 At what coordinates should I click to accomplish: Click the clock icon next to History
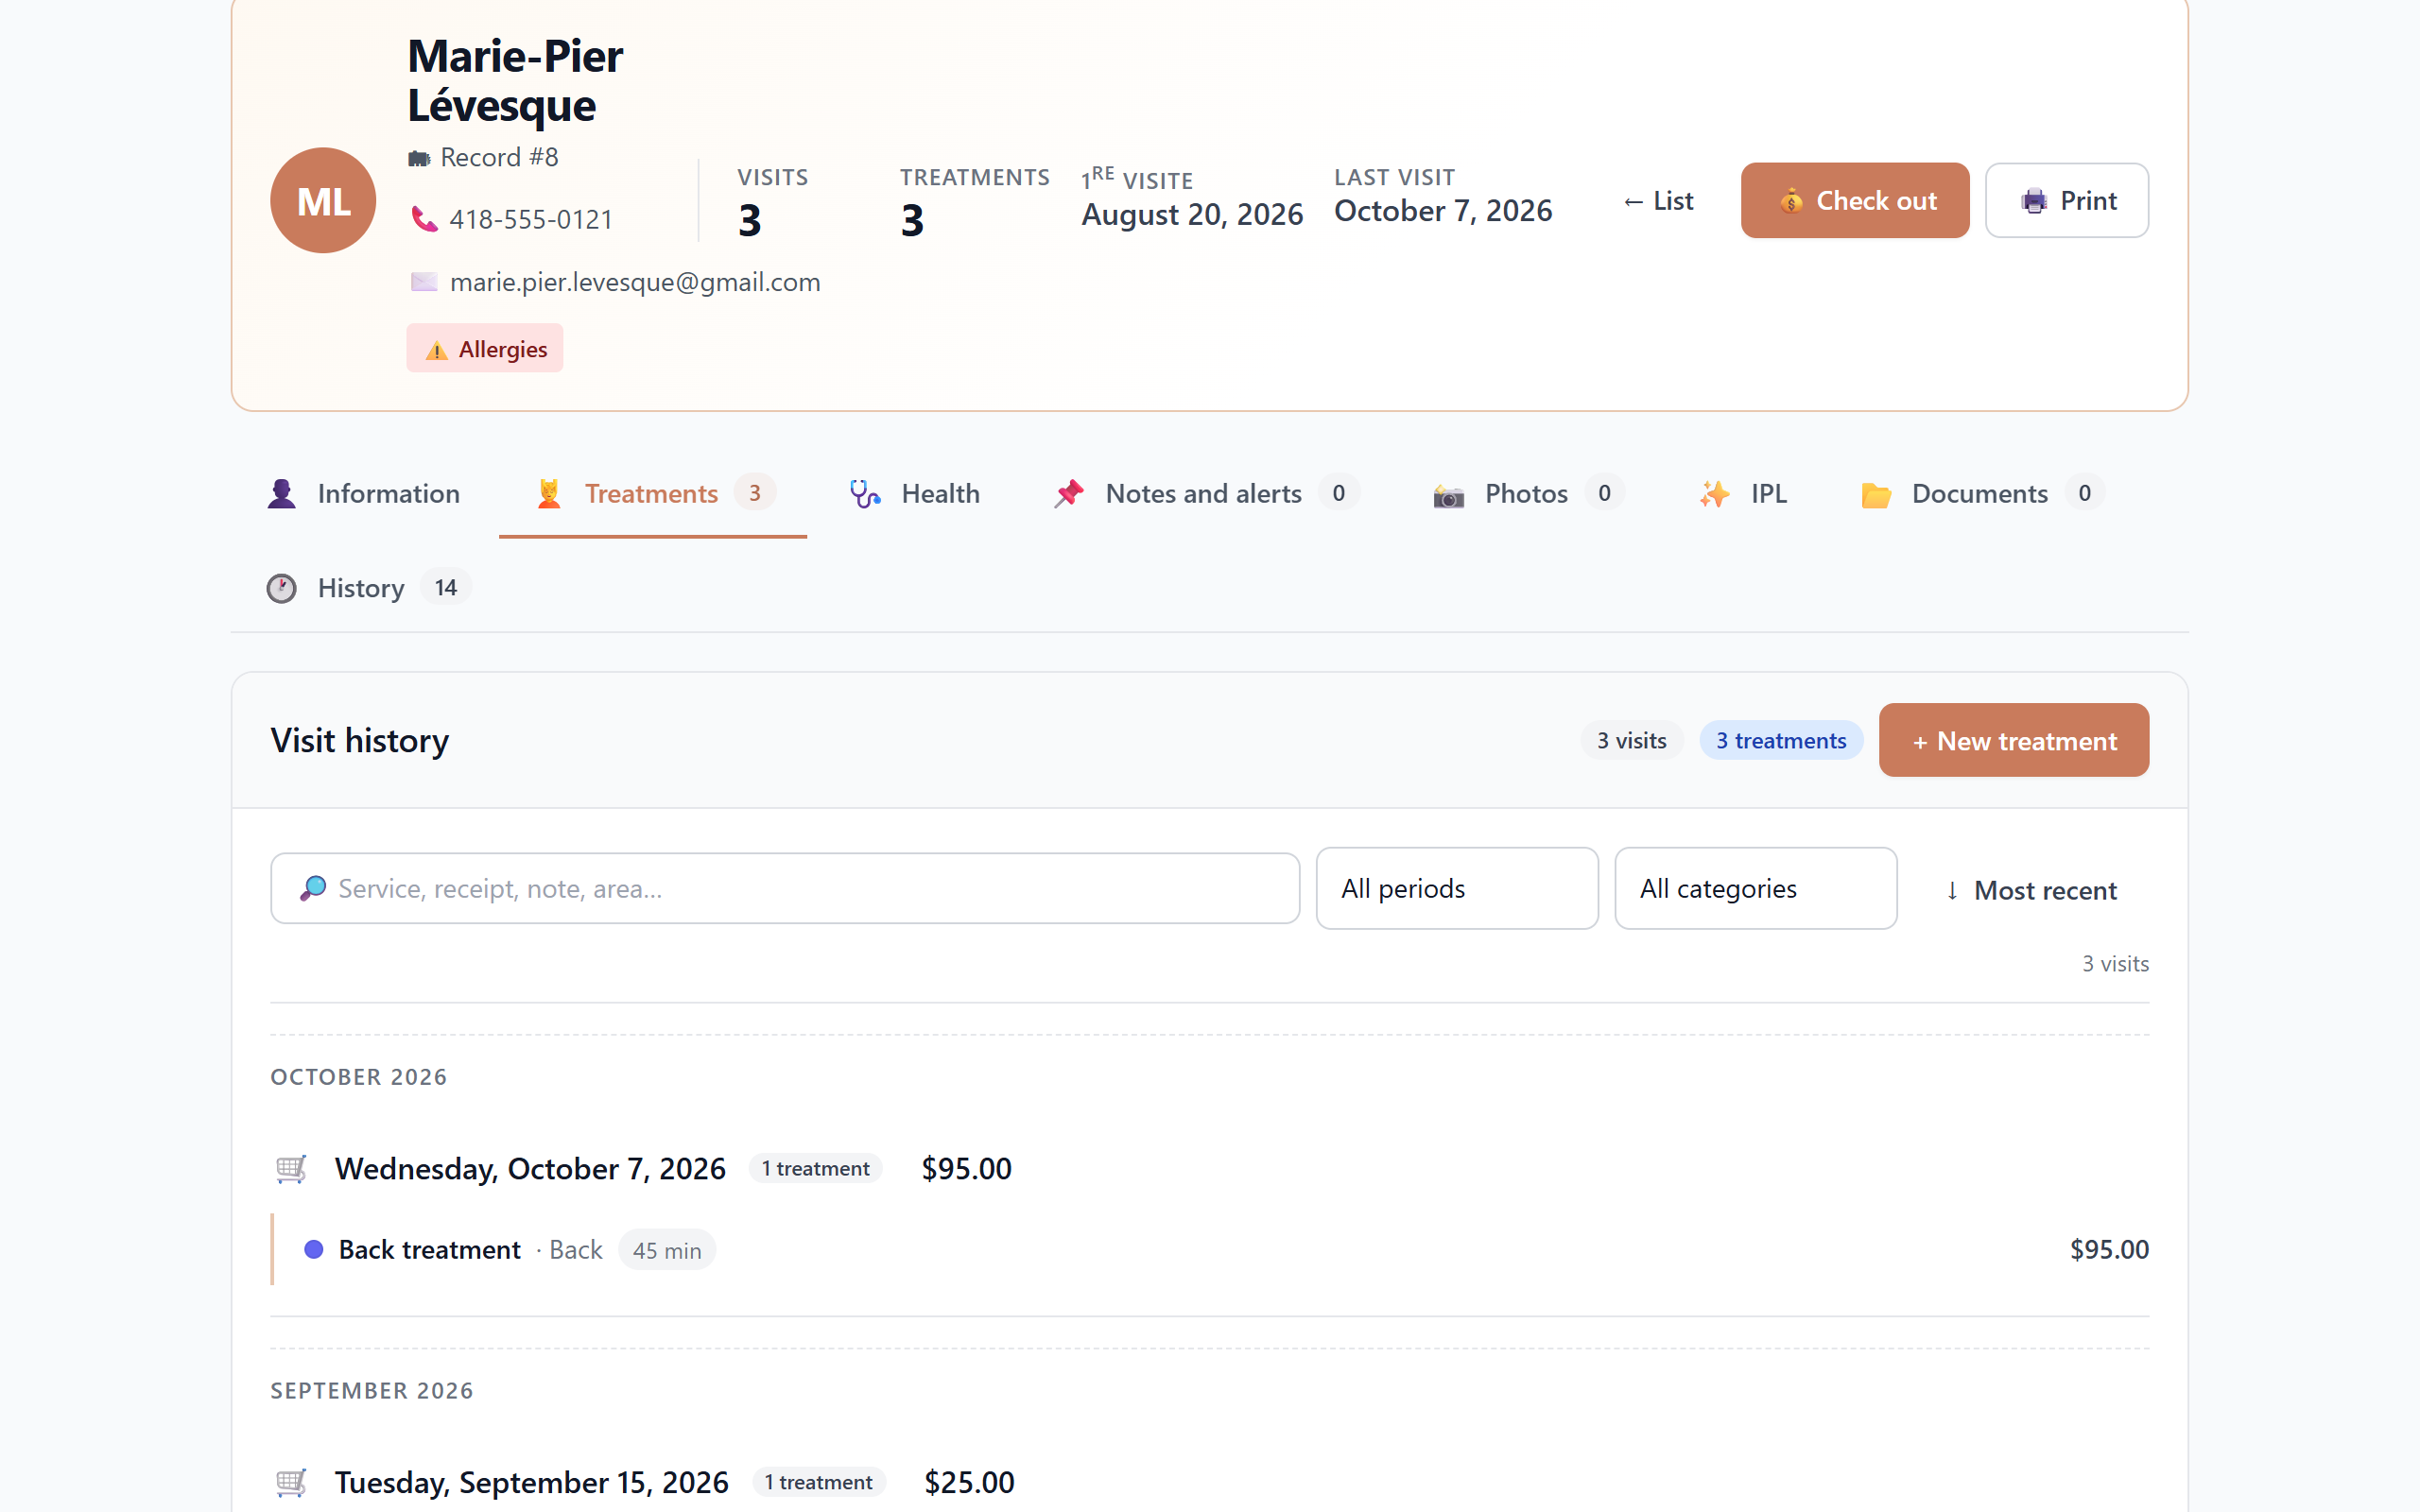[x=282, y=588]
